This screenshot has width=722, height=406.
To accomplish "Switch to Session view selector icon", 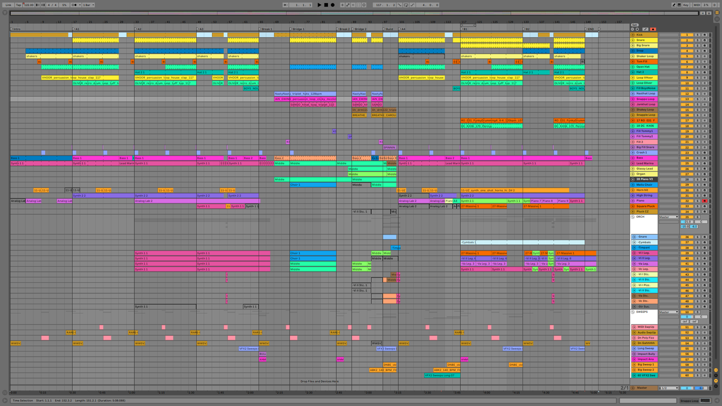I will pos(717,19).
